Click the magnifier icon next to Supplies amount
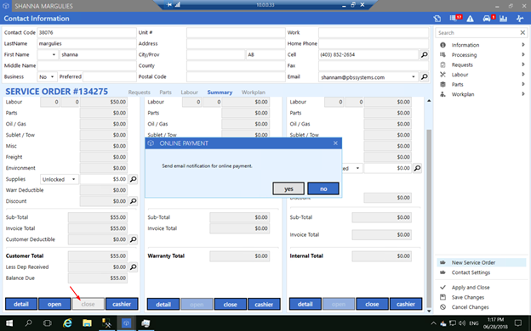 (134, 179)
